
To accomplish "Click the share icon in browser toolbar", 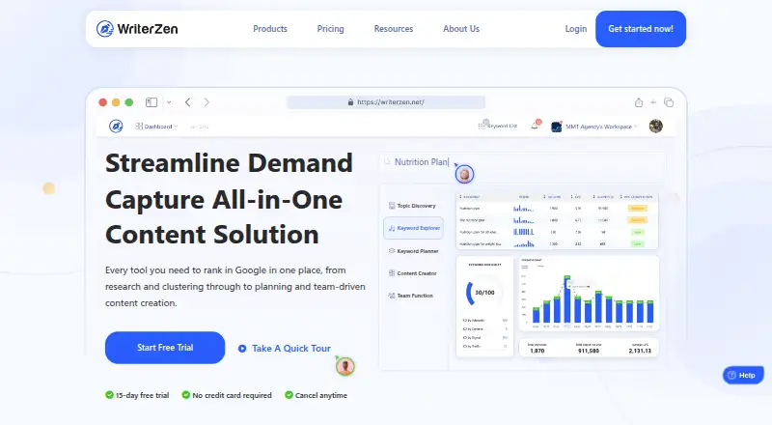I will [x=639, y=102].
